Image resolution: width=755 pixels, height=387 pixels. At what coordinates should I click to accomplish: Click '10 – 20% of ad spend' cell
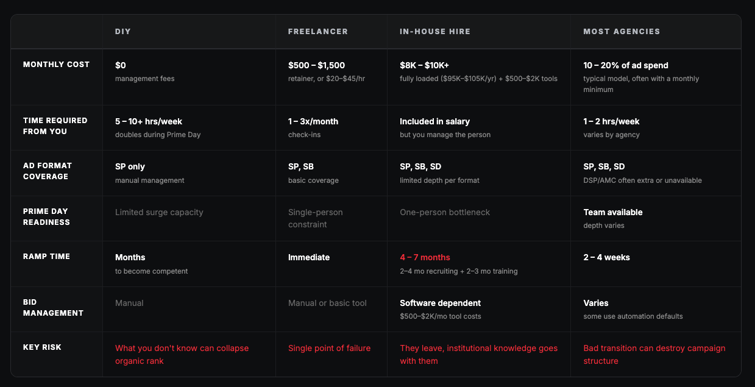point(625,65)
